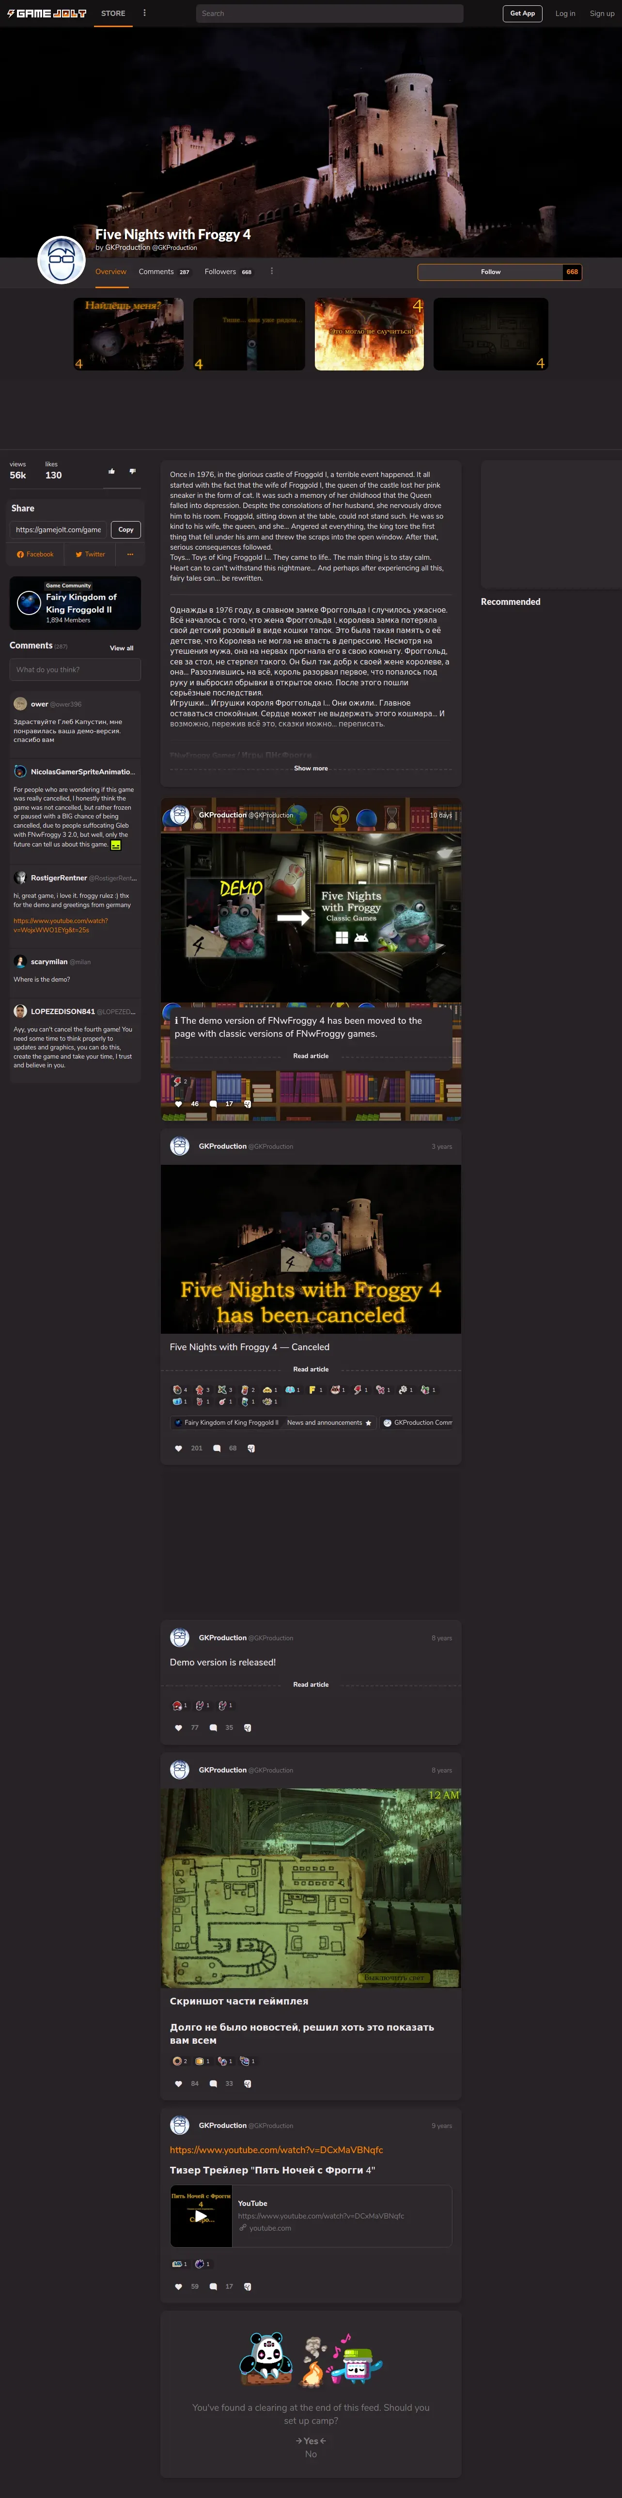622x2498 pixels.
Task: Read article on the Canceled post
Action: (x=311, y=1369)
